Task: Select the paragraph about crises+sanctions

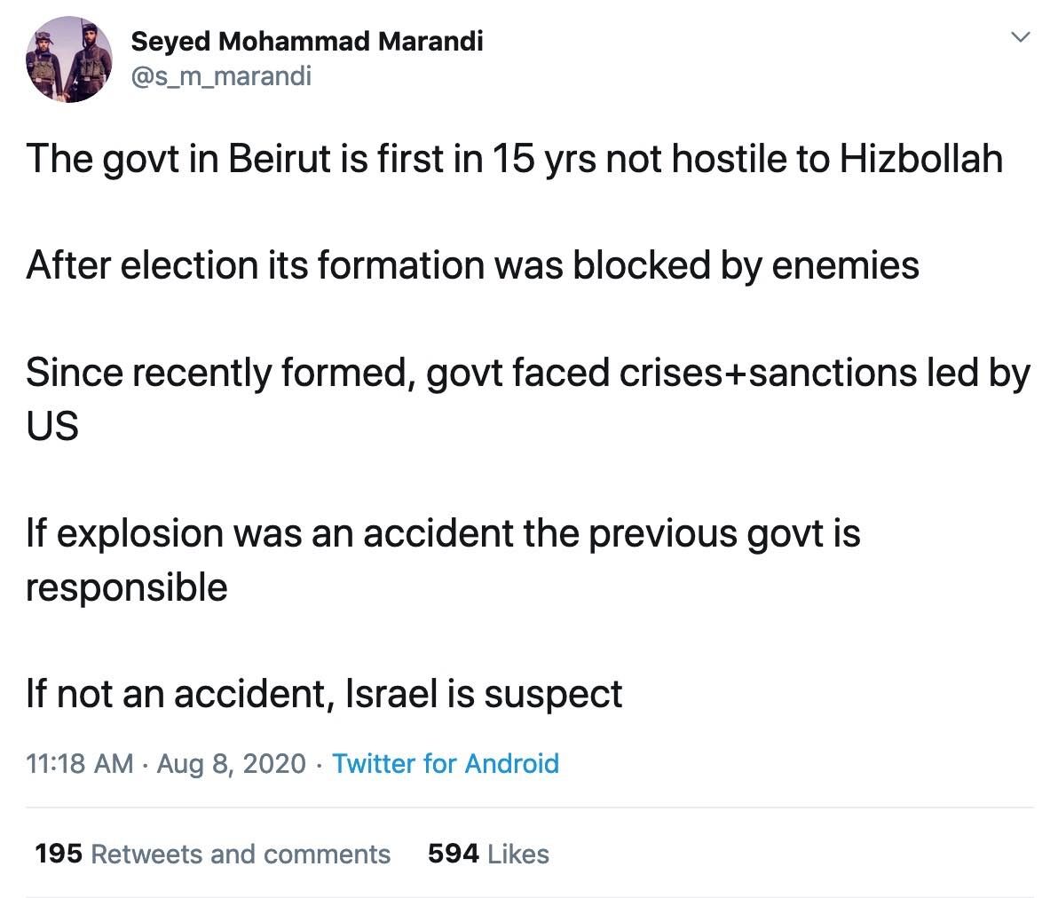Action: click(x=528, y=398)
